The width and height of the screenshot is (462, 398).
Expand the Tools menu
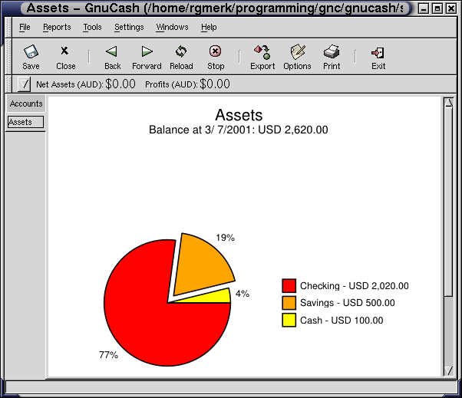pyautogui.click(x=92, y=27)
